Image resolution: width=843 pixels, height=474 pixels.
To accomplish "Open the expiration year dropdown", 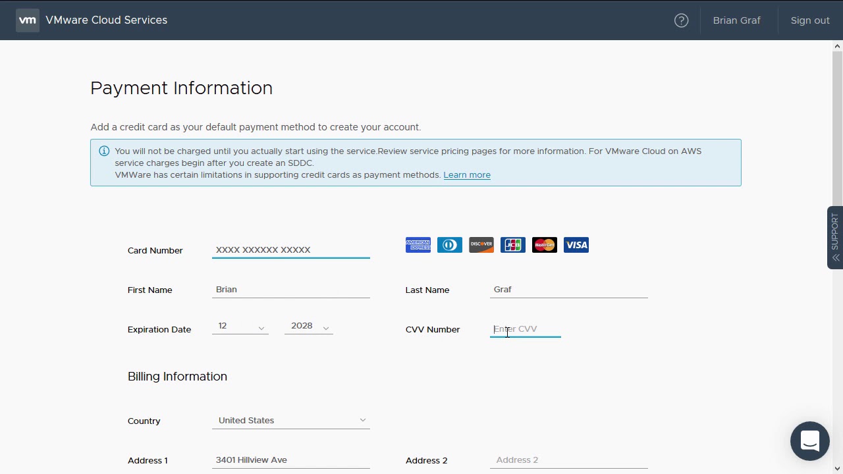I will [309, 327].
